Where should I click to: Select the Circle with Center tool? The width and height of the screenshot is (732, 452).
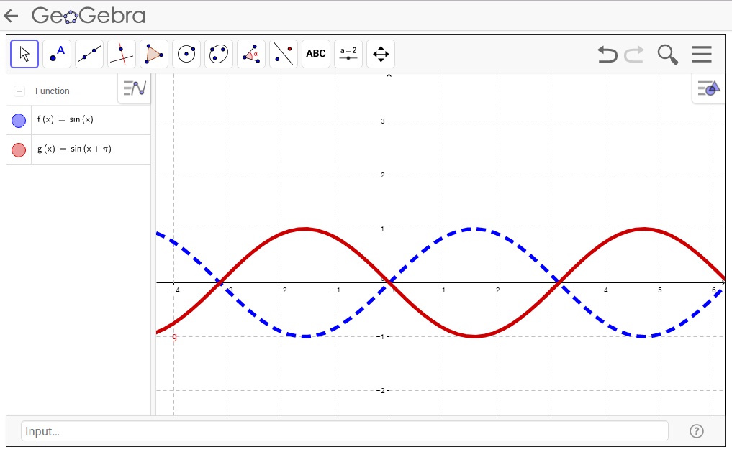pyautogui.click(x=186, y=54)
